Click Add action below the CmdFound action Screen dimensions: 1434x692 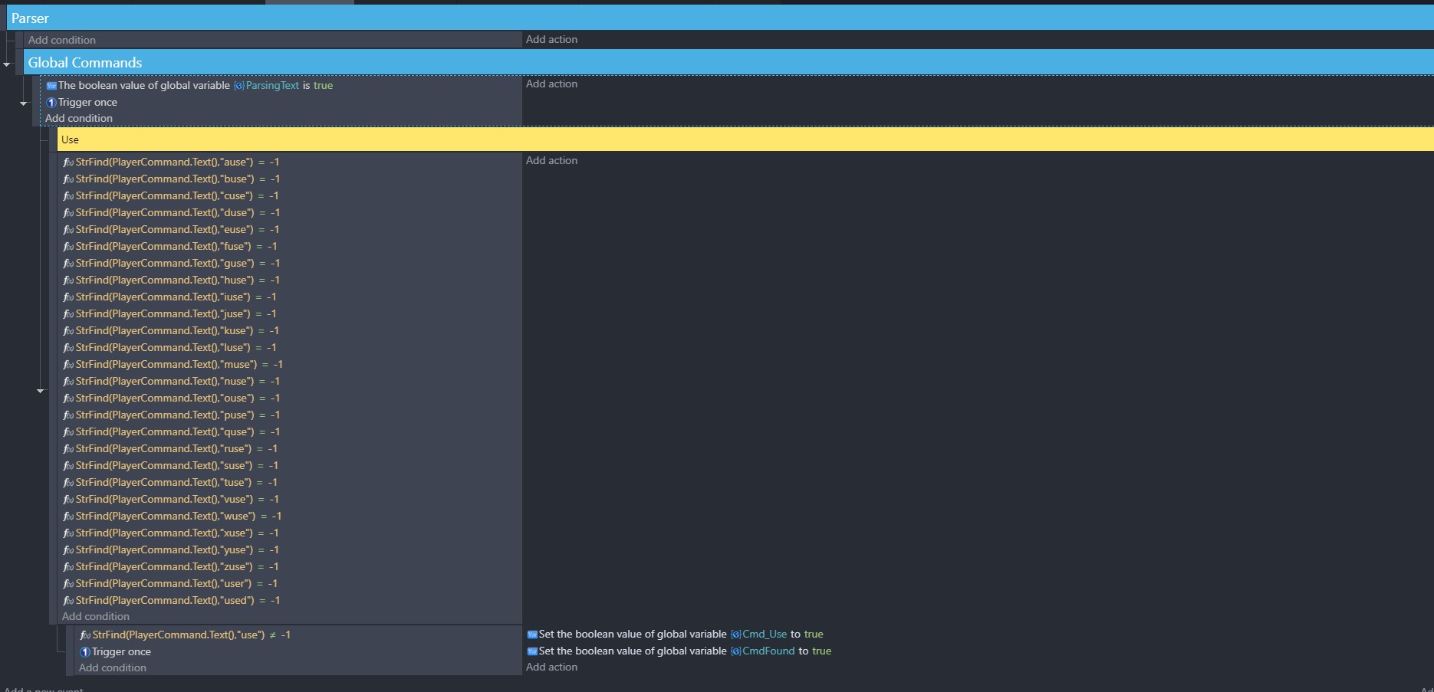[x=551, y=667]
